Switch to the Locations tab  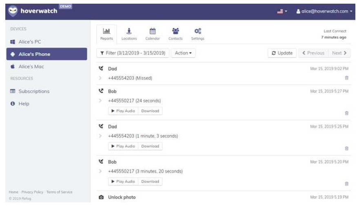(129, 34)
